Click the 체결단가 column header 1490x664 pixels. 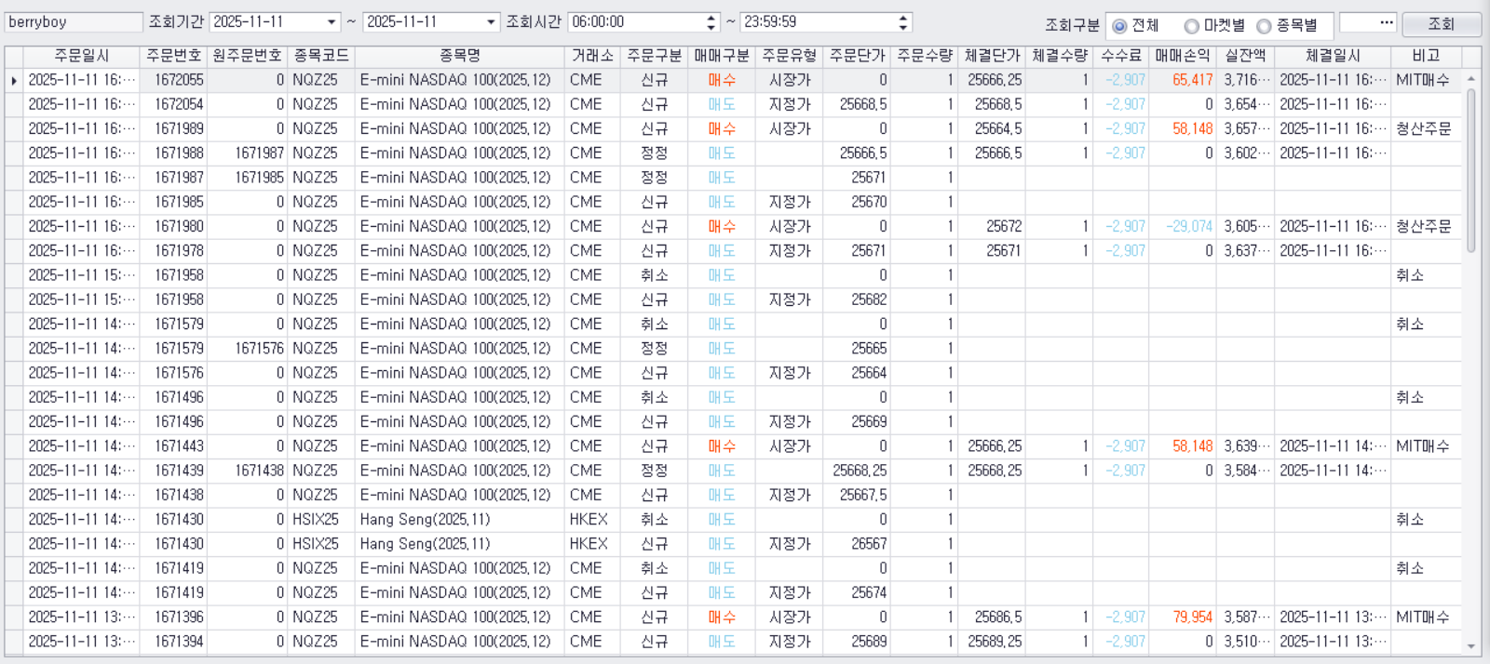(x=993, y=56)
